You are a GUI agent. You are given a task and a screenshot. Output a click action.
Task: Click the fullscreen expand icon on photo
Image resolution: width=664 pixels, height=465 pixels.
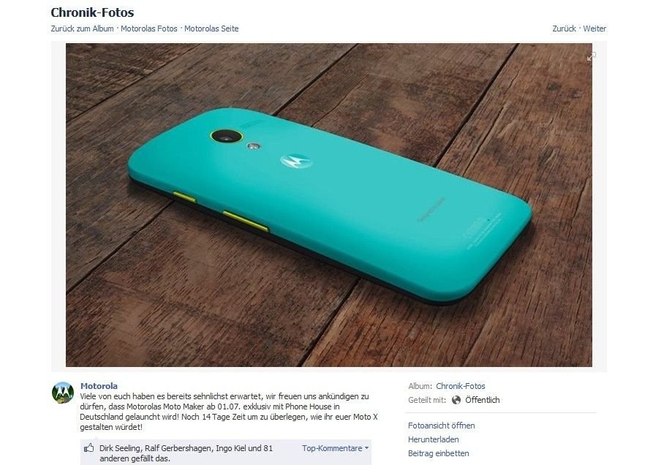tap(591, 56)
